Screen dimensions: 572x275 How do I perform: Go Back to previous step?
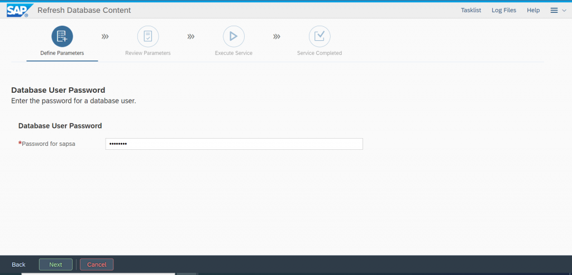pos(18,264)
